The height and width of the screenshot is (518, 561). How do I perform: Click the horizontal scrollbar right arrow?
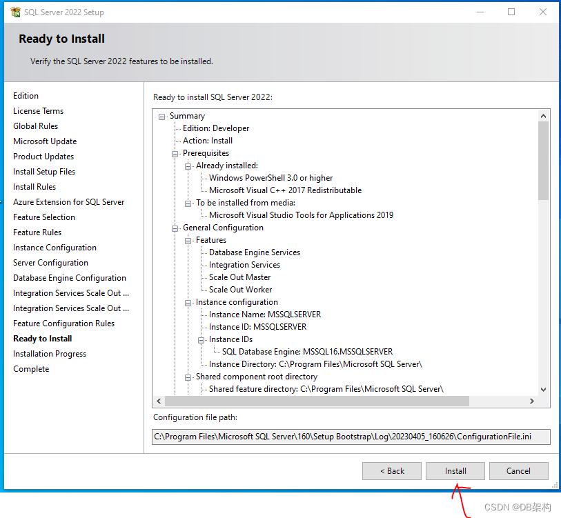[531, 401]
